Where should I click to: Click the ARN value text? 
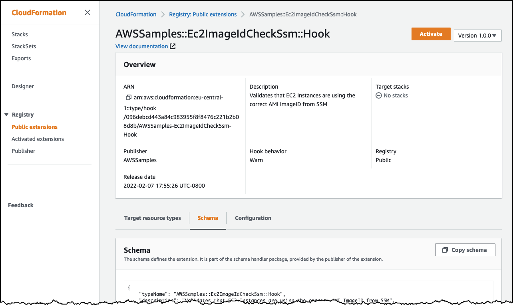point(181,116)
